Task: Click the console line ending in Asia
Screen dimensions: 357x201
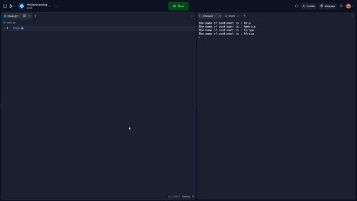Action: (224, 23)
